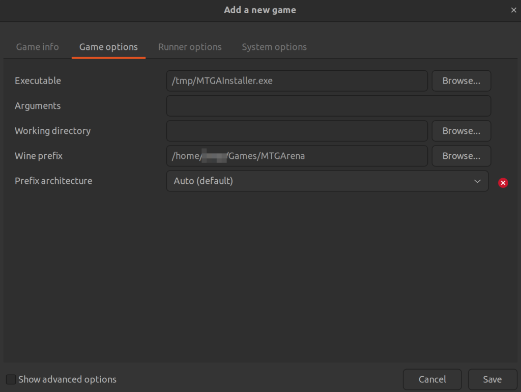Click the red reset icon beside Prefix architecture

tap(503, 183)
